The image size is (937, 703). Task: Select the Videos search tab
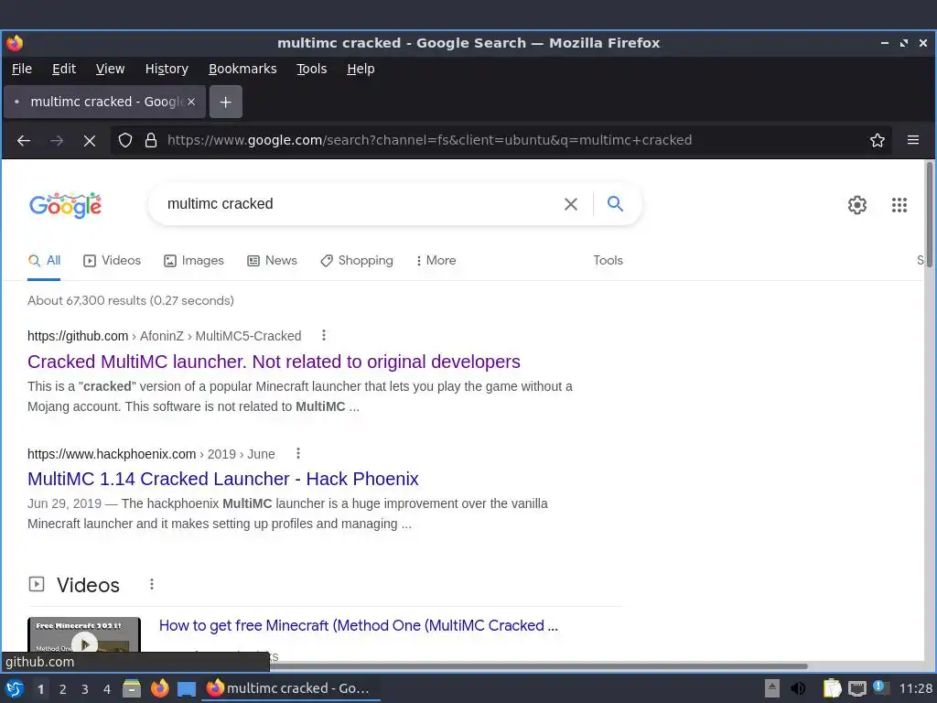point(113,261)
